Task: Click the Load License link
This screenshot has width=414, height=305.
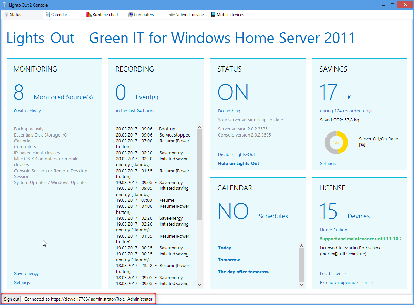Action: [333, 274]
